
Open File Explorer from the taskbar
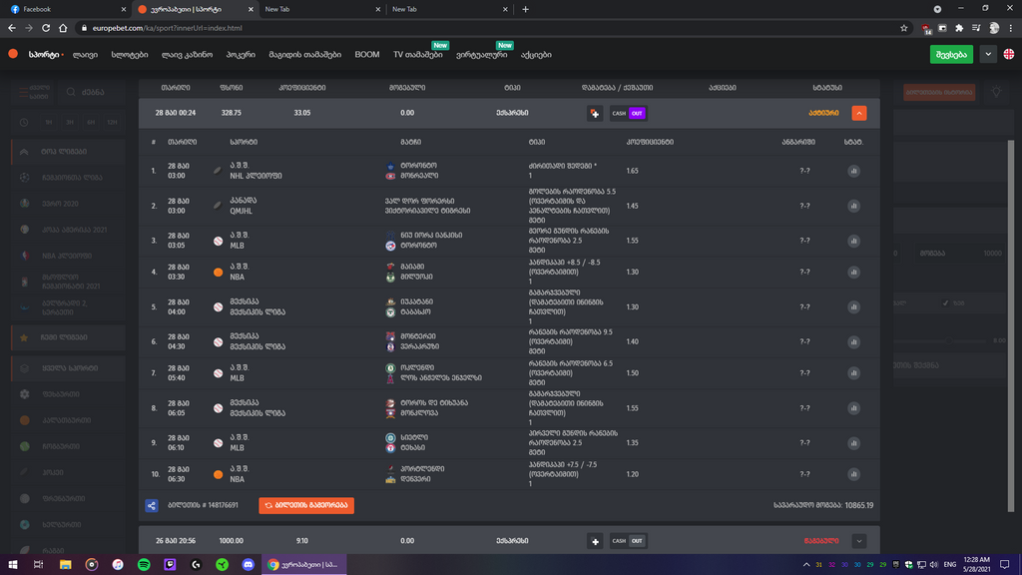(65, 565)
